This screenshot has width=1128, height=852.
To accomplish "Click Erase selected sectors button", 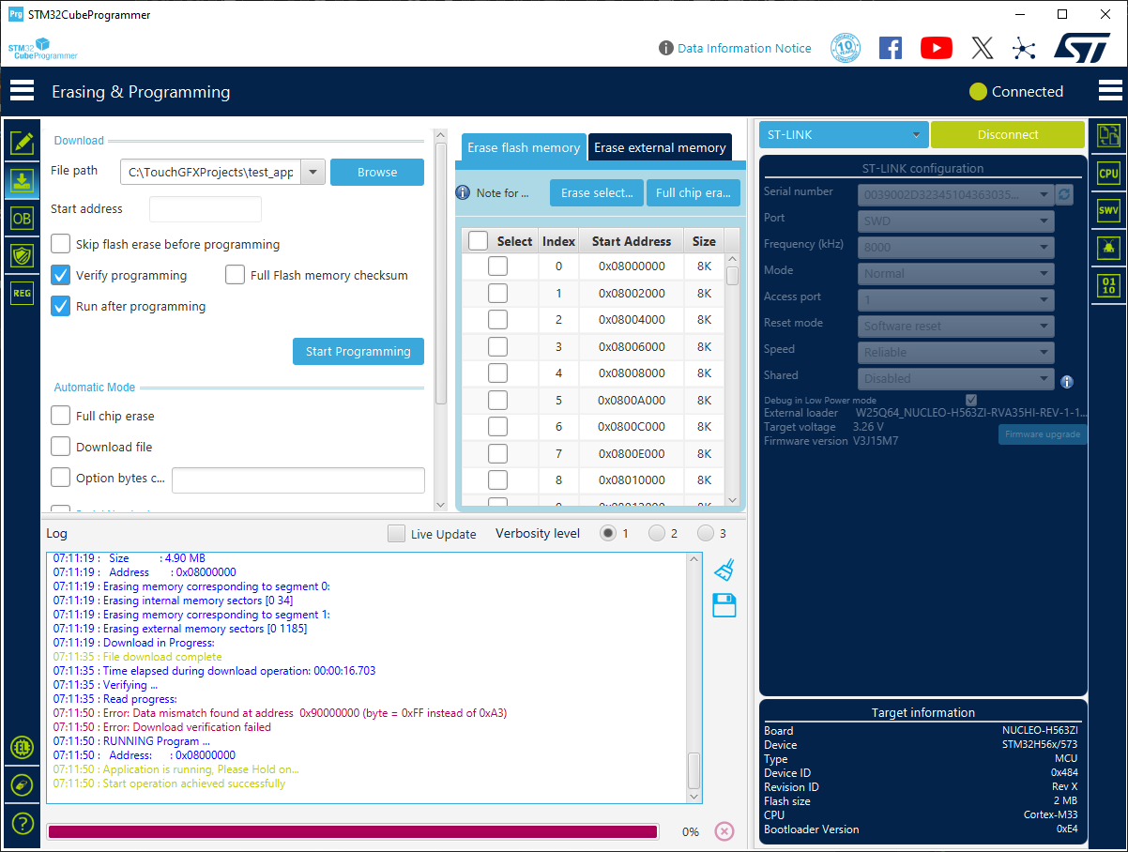I will [x=597, y=192].
